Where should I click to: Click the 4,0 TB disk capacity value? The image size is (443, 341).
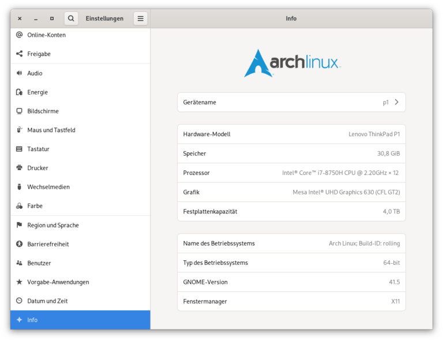click(391, 212)
